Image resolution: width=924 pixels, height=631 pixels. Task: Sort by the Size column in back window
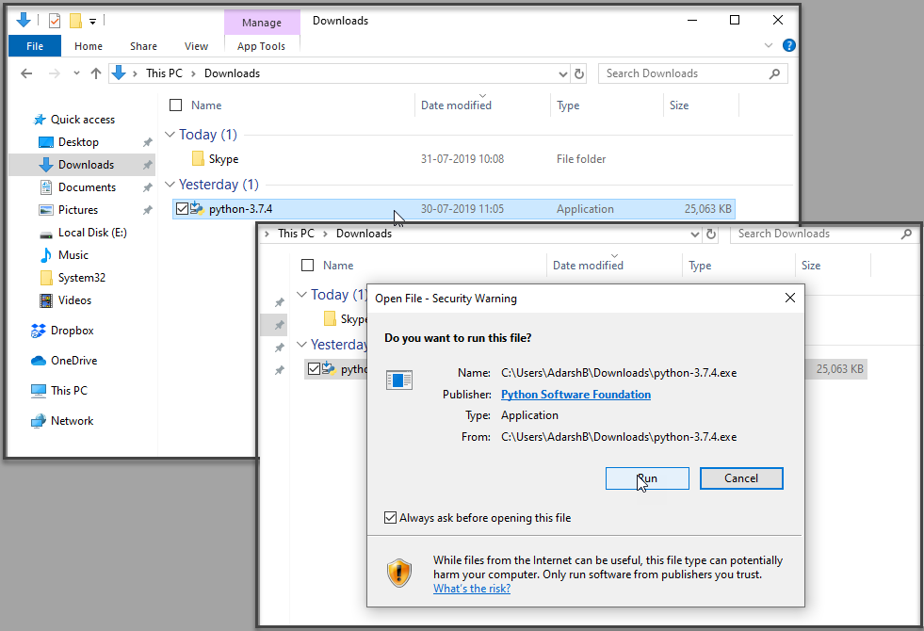point(679,105)
